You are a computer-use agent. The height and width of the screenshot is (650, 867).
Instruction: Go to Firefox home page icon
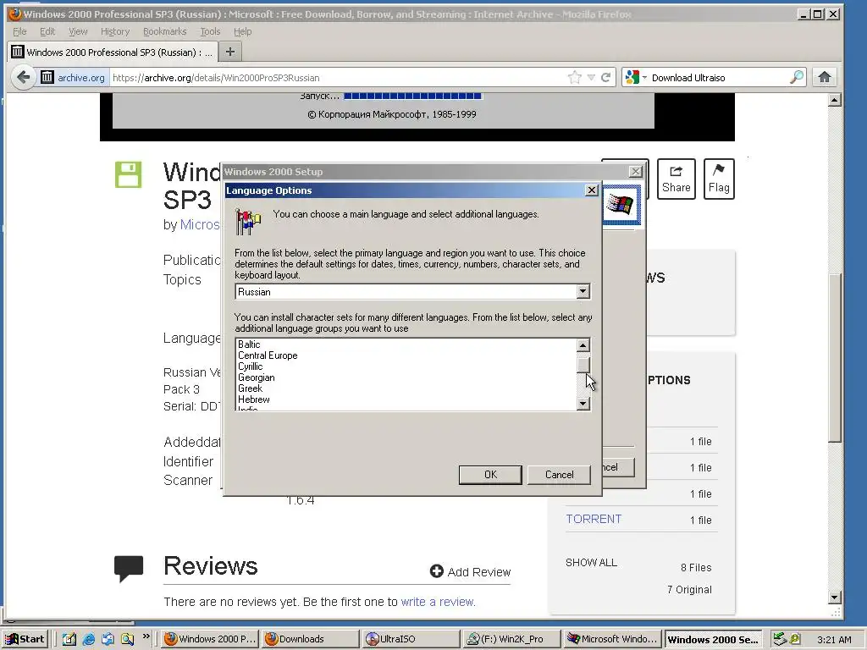point(825,77)
